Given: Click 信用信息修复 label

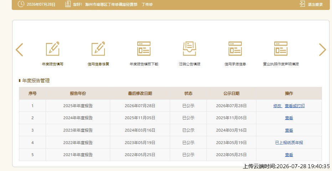Looking at the screenshot, I should coord(98,64).
